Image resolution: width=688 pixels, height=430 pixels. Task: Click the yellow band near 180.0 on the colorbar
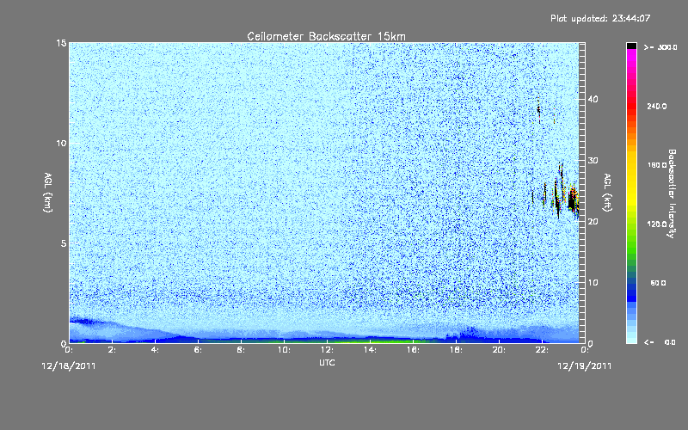631,165
